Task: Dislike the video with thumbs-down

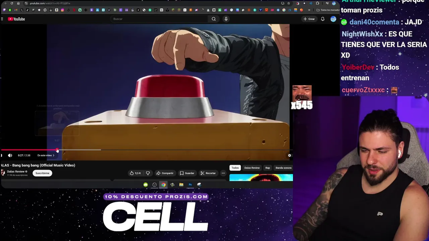Action: click(x=148, y=173)
